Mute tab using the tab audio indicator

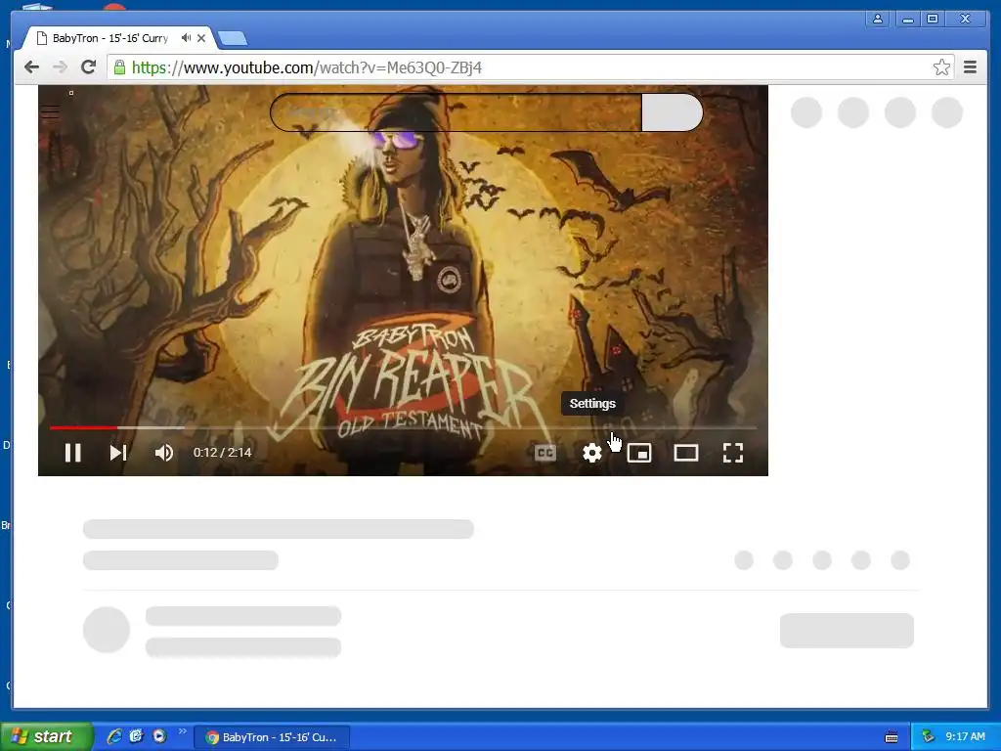[x=186, y=38]
